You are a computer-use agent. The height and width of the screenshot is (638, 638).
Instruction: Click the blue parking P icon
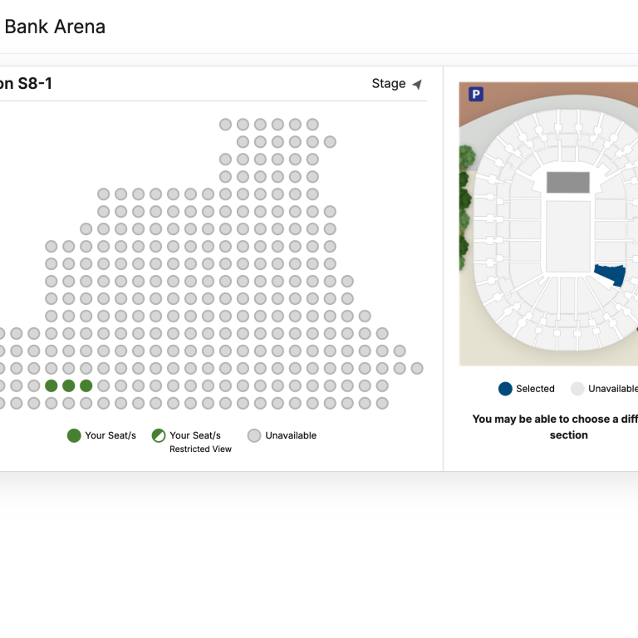[x=476, y=95]
